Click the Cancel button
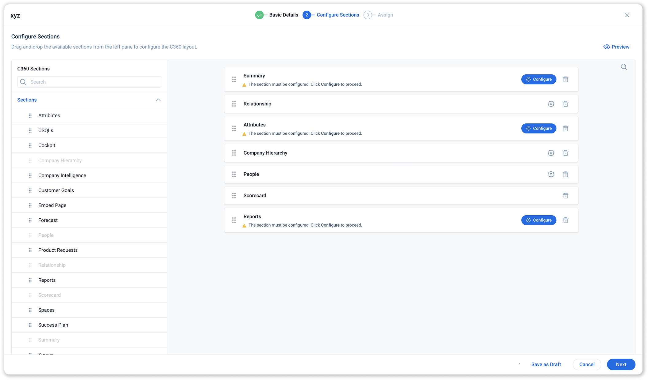 (x=587, y=364)
